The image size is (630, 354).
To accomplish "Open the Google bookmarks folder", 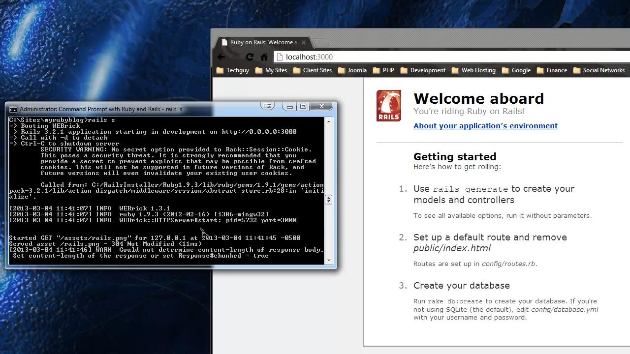I will pos(516,70).
